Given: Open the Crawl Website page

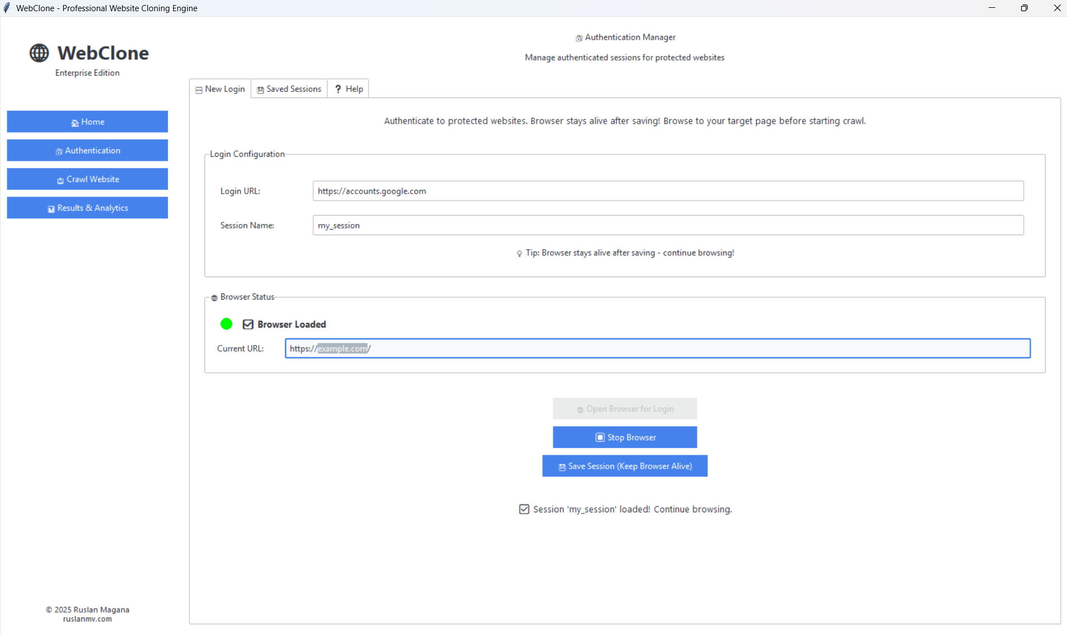Looking at the screenshot, I should click(x=87, y=179).
